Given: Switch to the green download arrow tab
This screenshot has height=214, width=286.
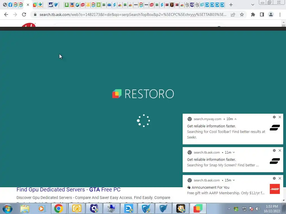Looking at the screenshot, I should [x=66, y=5].
